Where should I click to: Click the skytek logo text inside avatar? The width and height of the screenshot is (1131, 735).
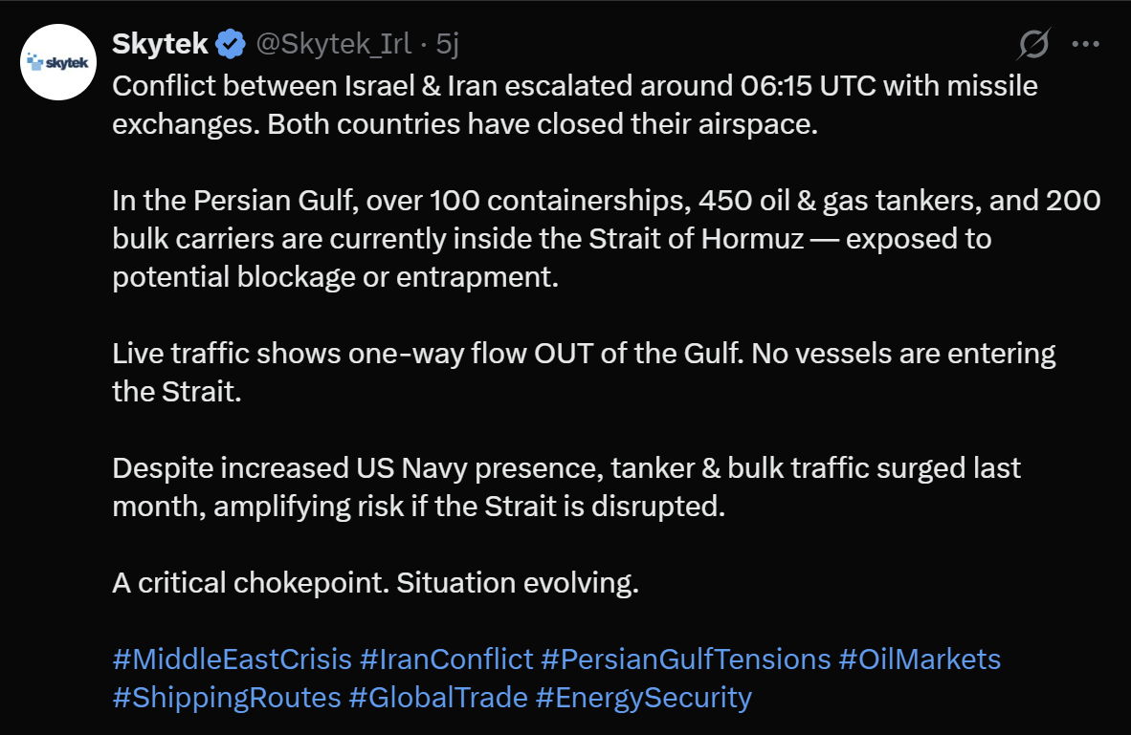[65, 63]
